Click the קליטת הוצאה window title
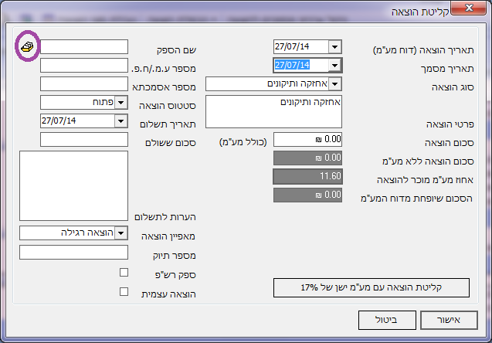The width and height of the screenshot is (492, 343). click(420, 12)
